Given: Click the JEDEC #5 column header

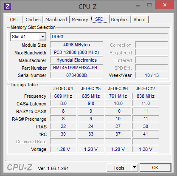Looking at the screenshot, I should pos(91,88).
